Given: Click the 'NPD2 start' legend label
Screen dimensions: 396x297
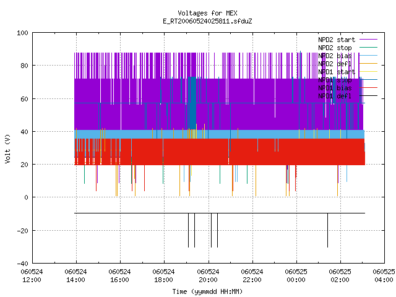Looking at the screenshot, I should tap(337, 40).
